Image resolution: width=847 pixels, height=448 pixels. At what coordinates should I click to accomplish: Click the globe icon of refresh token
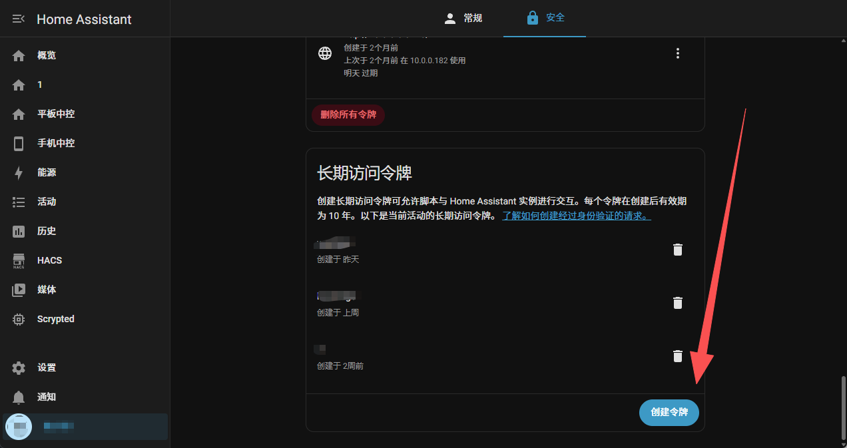pyautogui.click(x=325, y=53)
